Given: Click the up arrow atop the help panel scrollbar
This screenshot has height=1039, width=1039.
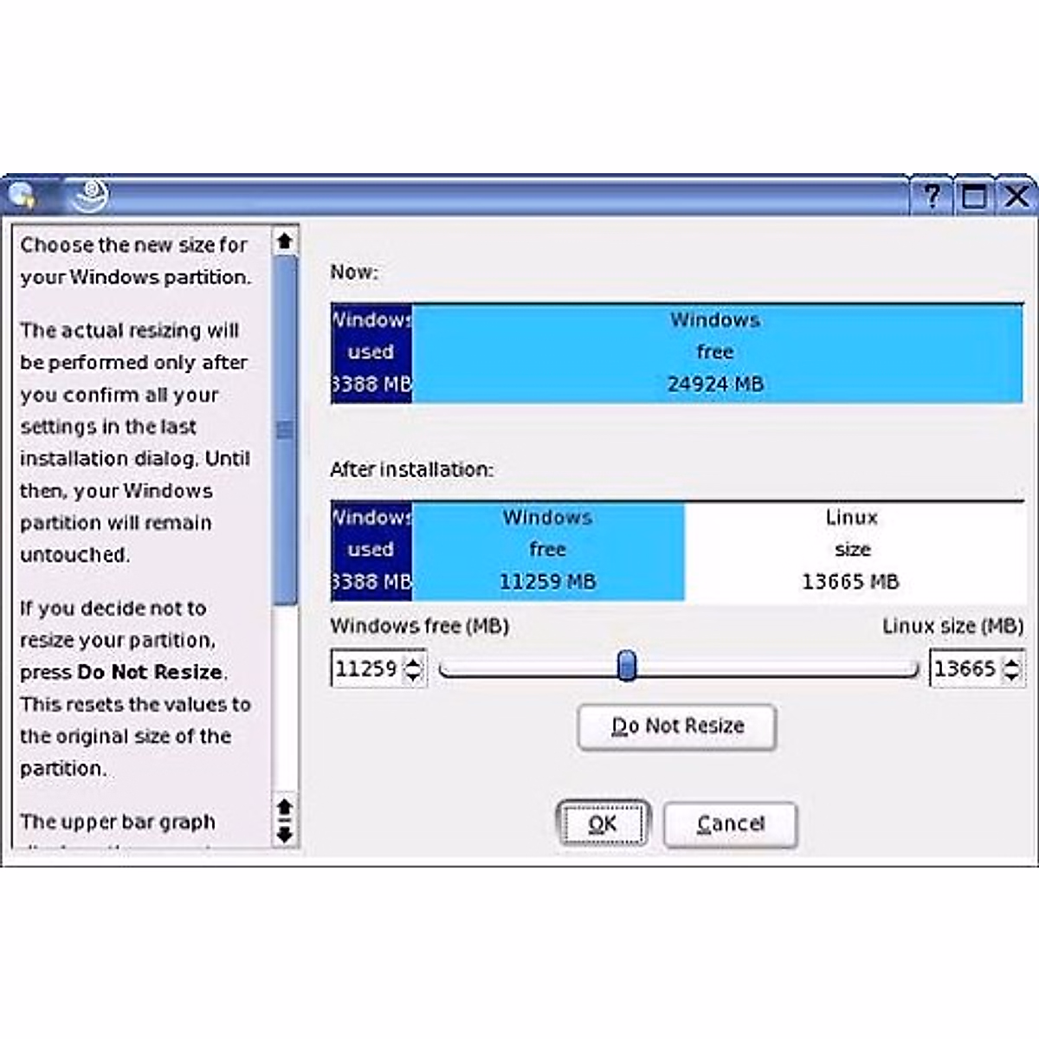Looking at the screenshot, I should coord(283,241).
